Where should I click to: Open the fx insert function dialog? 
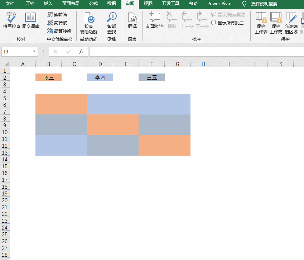click(x=81, y=52)
